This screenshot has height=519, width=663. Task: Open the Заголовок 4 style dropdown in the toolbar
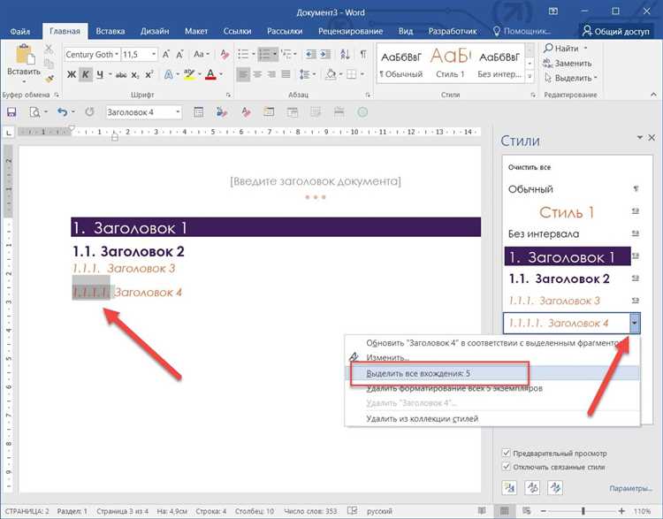(x=178, y=112)
